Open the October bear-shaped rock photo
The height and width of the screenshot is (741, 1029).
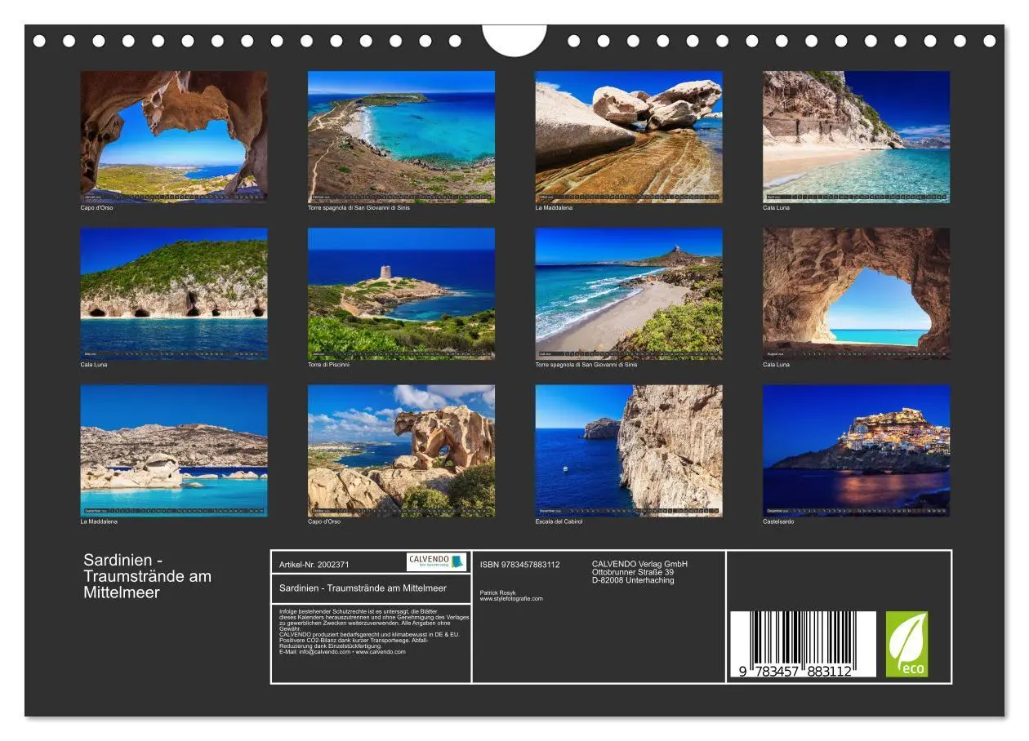[401, 450]
